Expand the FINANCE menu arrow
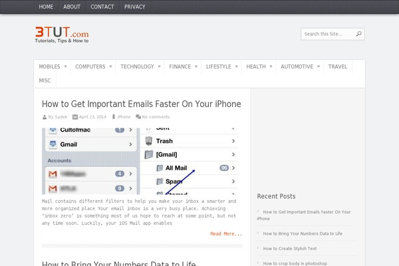399x266 pixels. [x=196, y=66]
